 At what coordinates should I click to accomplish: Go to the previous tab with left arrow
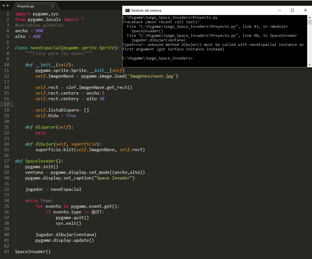[x=3, y=6]
